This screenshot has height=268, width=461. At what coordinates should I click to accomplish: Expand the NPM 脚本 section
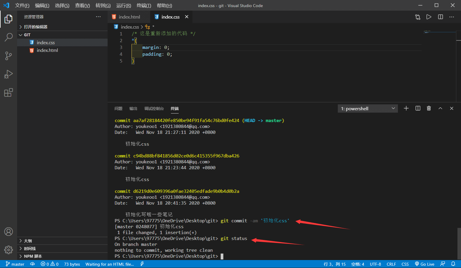[x=62, y=256]
